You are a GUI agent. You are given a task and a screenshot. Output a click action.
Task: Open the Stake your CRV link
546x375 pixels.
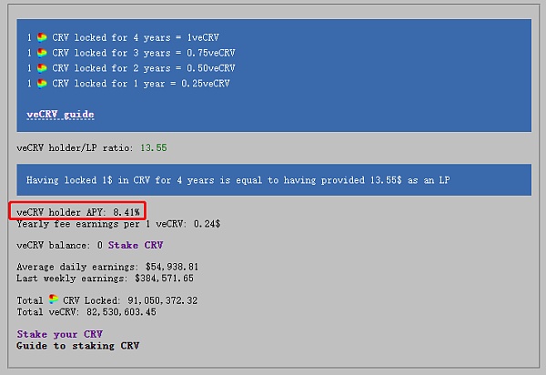(59, 334)
